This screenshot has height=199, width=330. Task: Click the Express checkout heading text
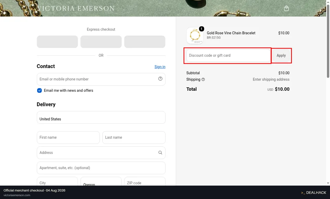(101, 30)
